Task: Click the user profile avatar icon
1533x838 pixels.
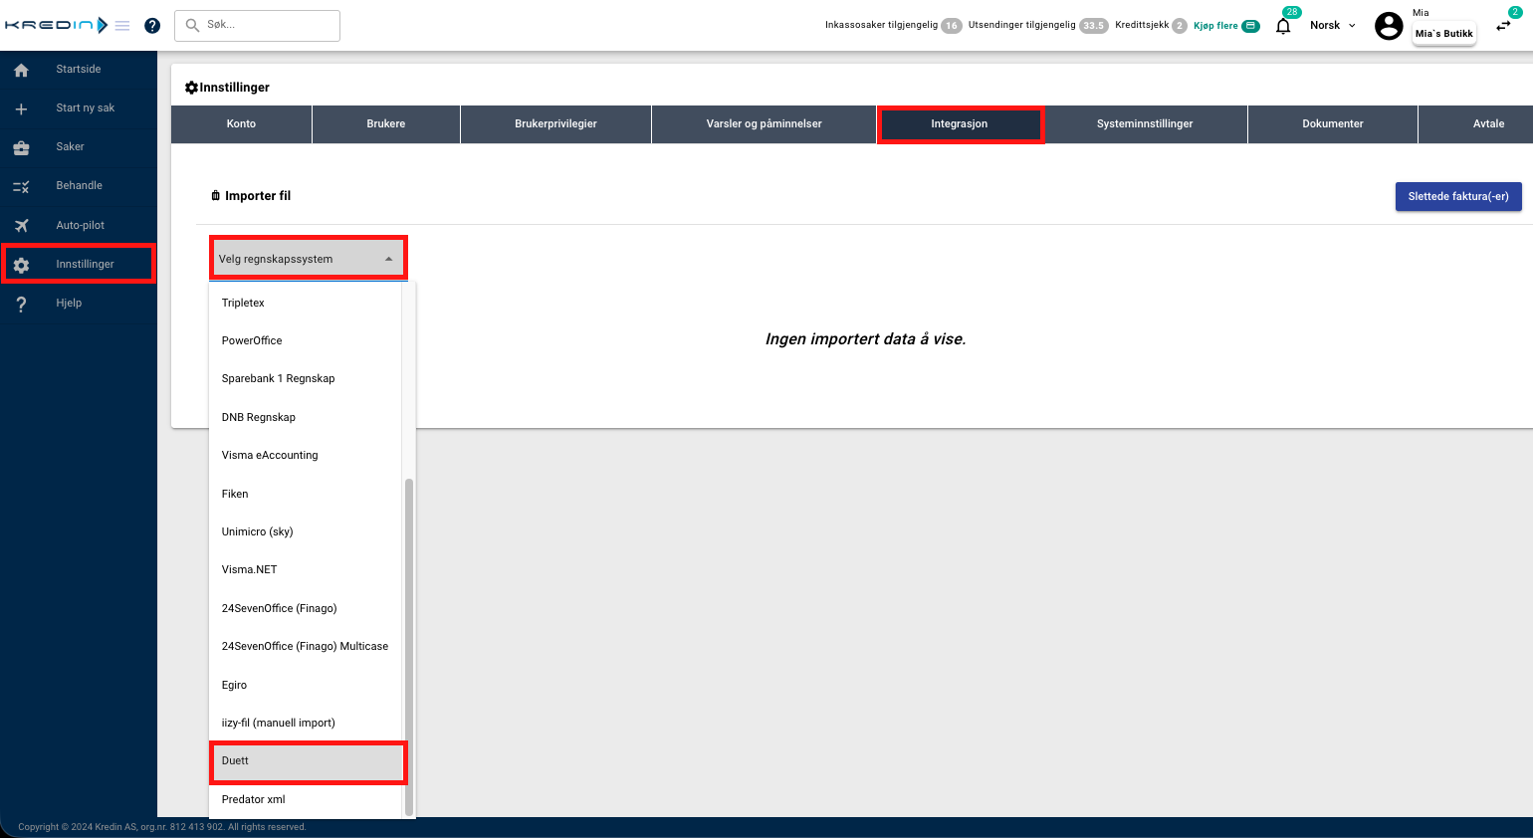Action: (x=1389, y=26)
